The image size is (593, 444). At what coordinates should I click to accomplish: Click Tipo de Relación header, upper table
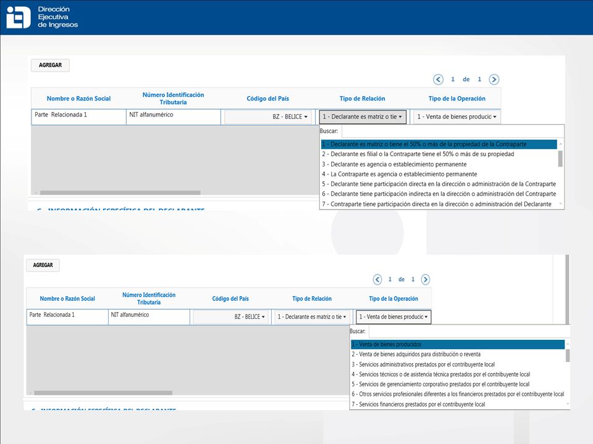click(x=363, y=99)
